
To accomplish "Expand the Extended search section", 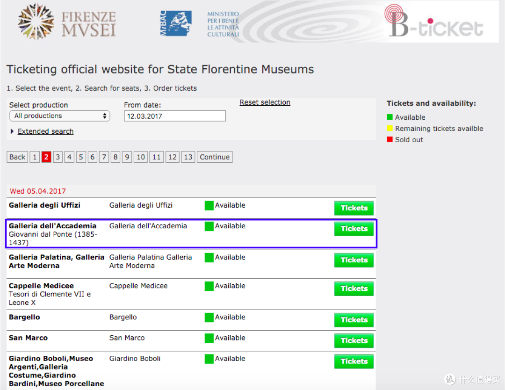I will [45, 131].
